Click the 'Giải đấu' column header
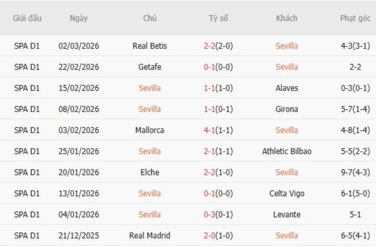 coord(27,18)
